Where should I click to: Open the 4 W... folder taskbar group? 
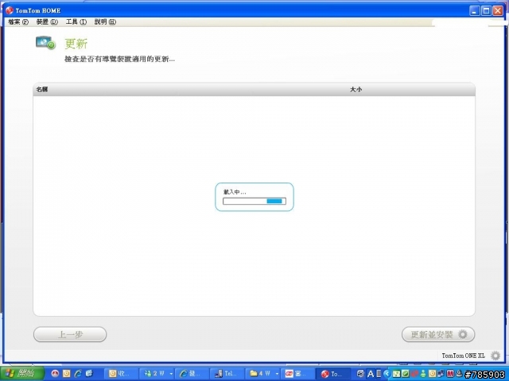pos(263,374)
